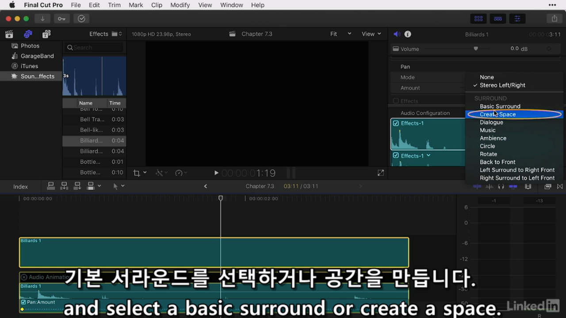Image resolution: width=566 pixels, height=318 pixels.
Task: Toggle the second Effects-1 channel checkbox
Action: coord(396,156)
